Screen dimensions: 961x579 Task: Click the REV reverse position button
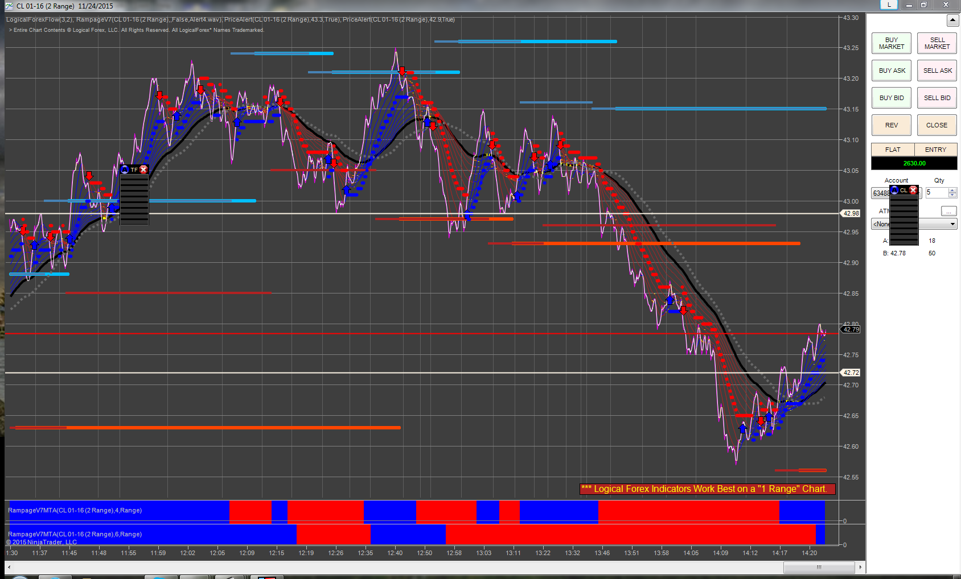tap(892, 125)
